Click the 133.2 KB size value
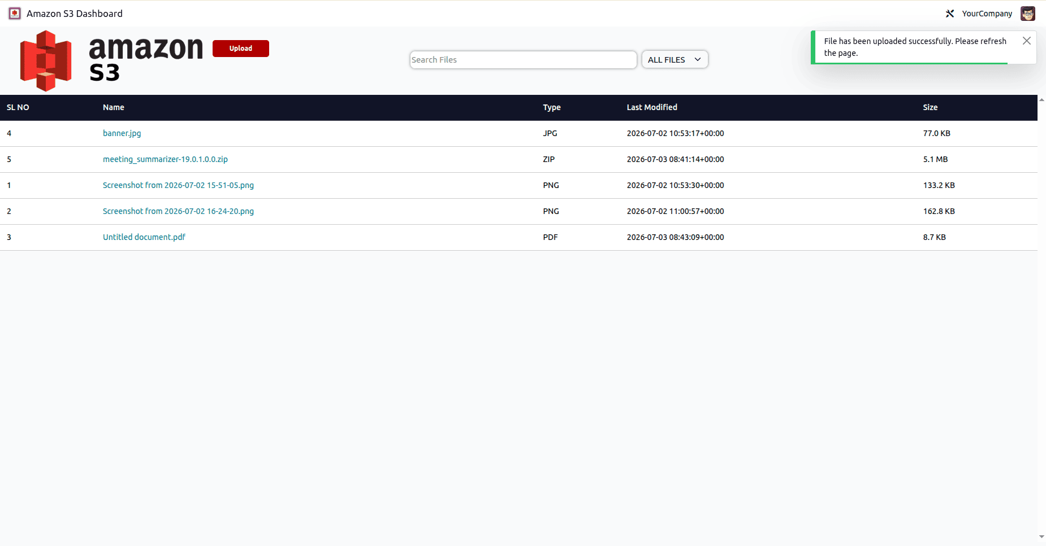Screen dimensions: 1046x546 pyautogui.click(x=939, y=185)
